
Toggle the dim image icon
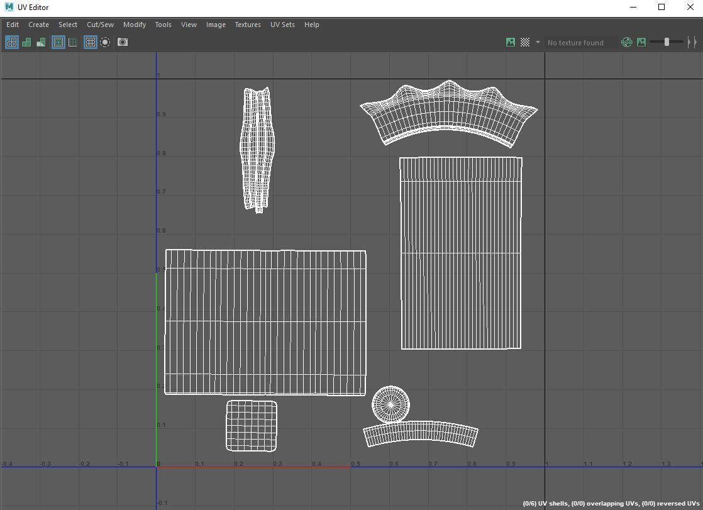pyautogui.click(x=641, y=42)
